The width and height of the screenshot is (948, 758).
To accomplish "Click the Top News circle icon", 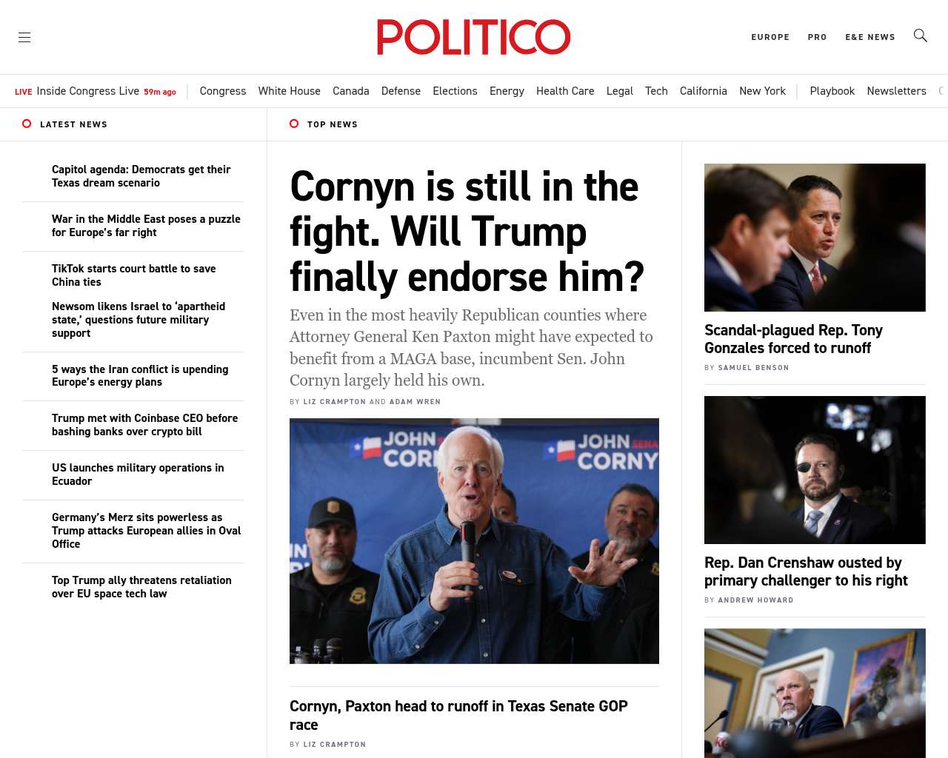I will click(x=294, y=124).
